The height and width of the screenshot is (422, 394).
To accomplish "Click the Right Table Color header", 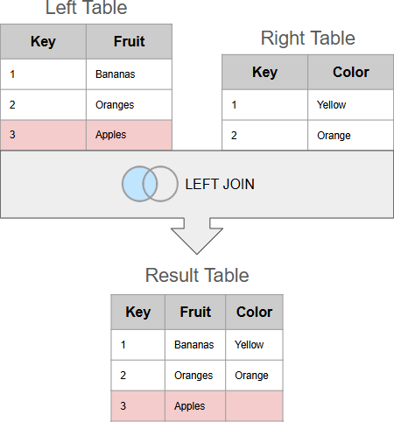I will click(351, 72).
